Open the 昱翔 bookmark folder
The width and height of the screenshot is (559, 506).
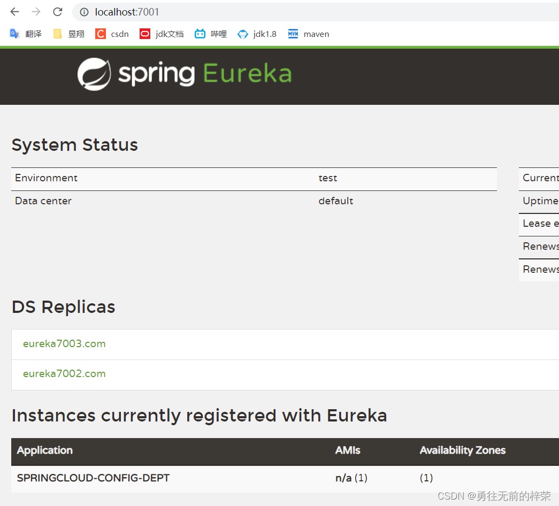click(x=69, y=34)
